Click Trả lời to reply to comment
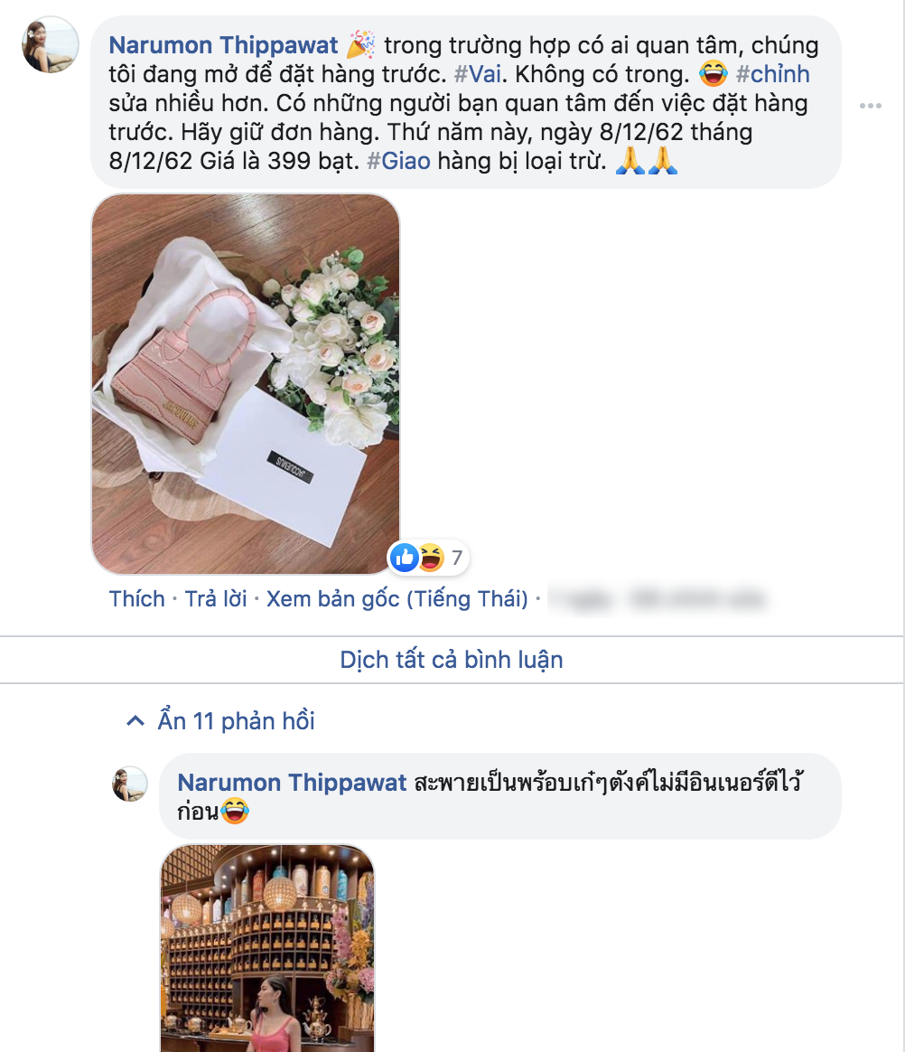Screen dimensions: 905x1052 pos(216,598)
